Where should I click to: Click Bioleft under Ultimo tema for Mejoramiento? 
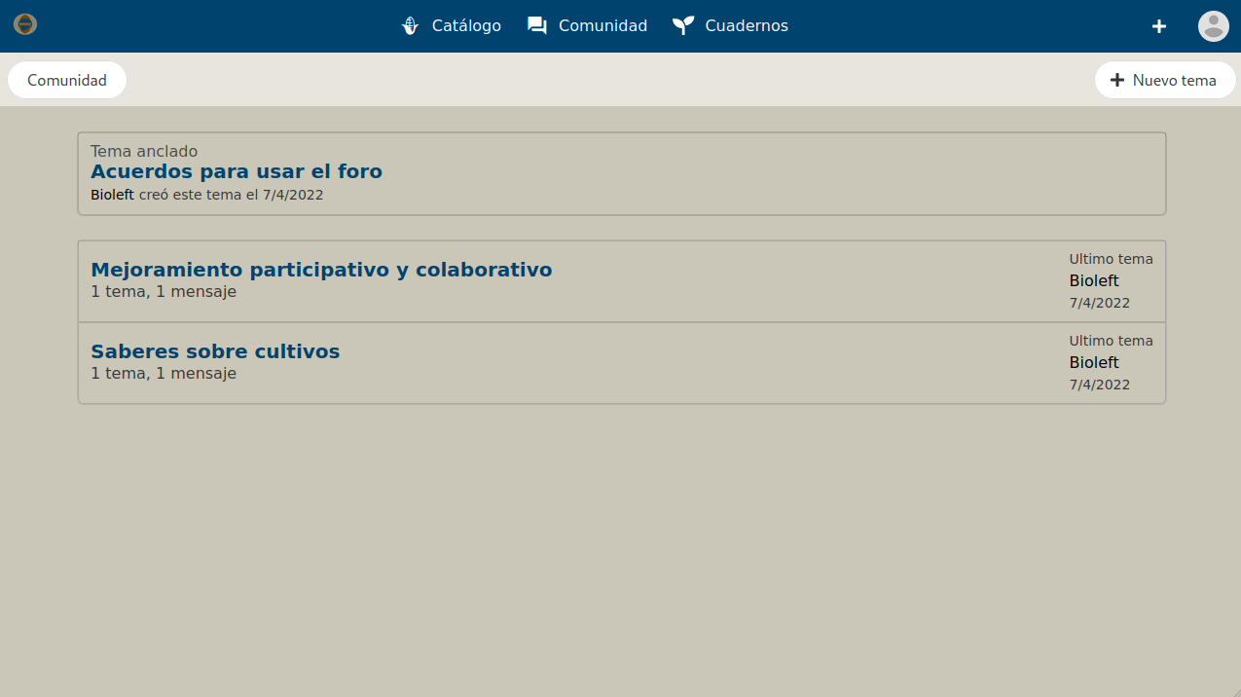tap(1094, 281)
